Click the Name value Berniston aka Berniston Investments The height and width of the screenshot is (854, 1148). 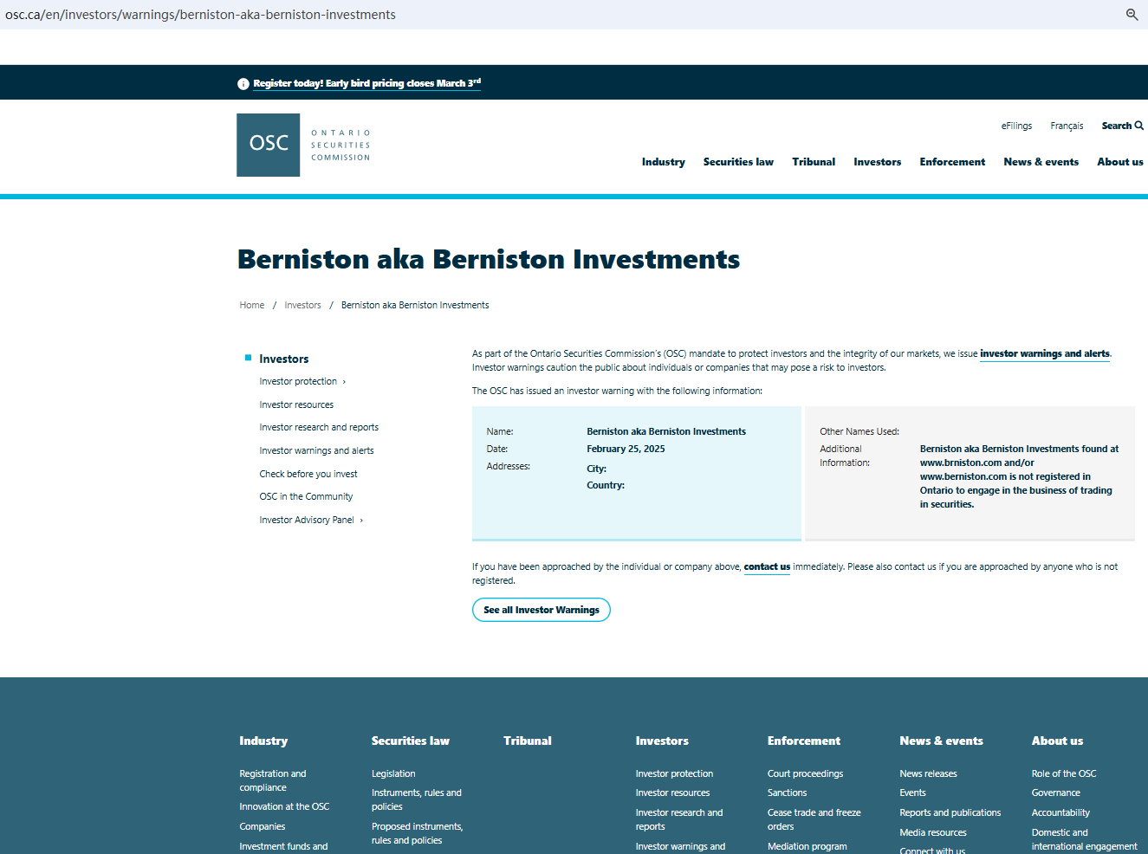pyautogui.click(x=666, y=431)
